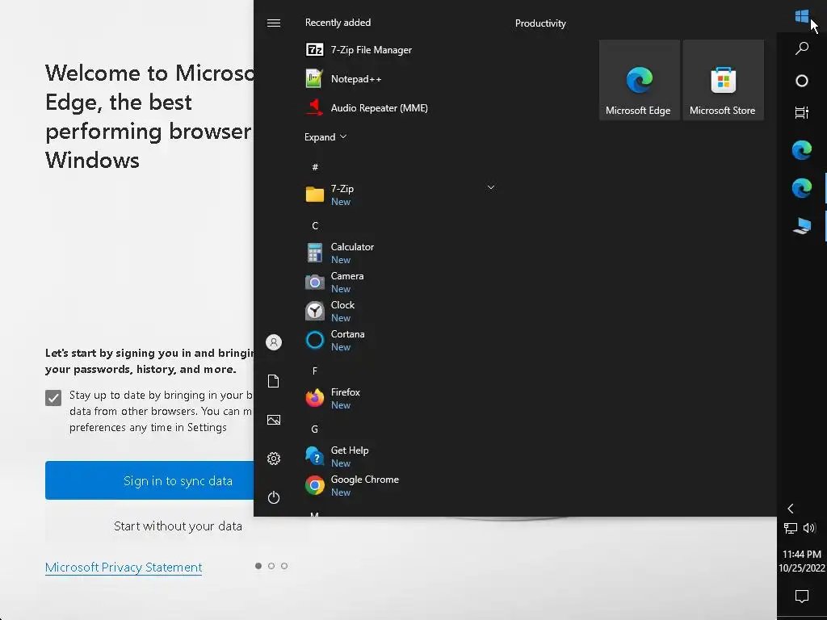Open the user account icon in Start
The height and width of the screenshot is (620, 827).
[x=273, y=342]
